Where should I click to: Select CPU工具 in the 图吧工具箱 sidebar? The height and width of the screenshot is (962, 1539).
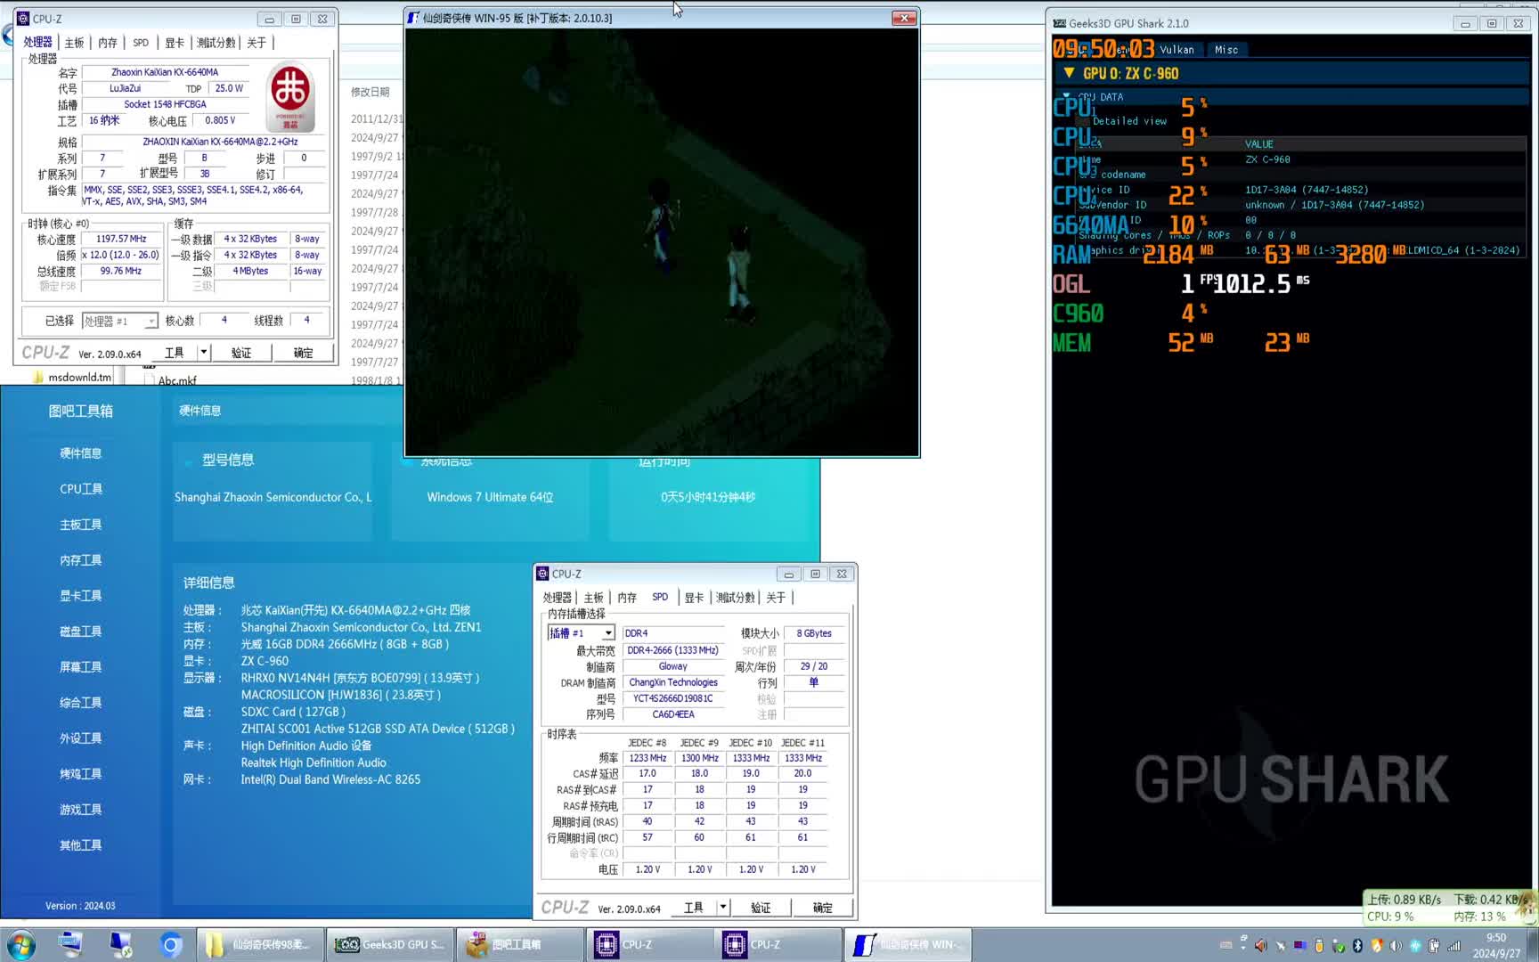[x=81, y=489]
